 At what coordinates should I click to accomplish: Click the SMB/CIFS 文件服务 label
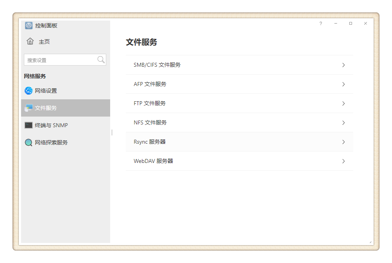pyautogui.click(x=157, y=65)
